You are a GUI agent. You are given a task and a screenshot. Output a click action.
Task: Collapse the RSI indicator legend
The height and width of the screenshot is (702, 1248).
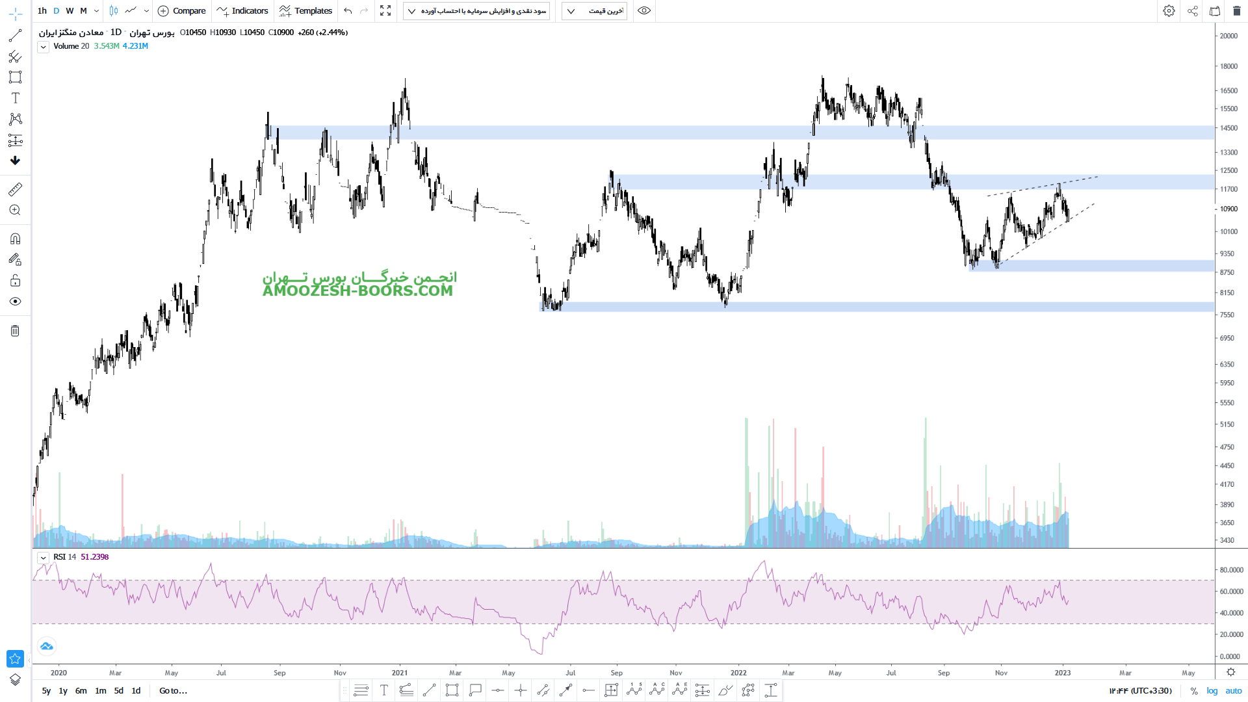click(x=43, y=558)
